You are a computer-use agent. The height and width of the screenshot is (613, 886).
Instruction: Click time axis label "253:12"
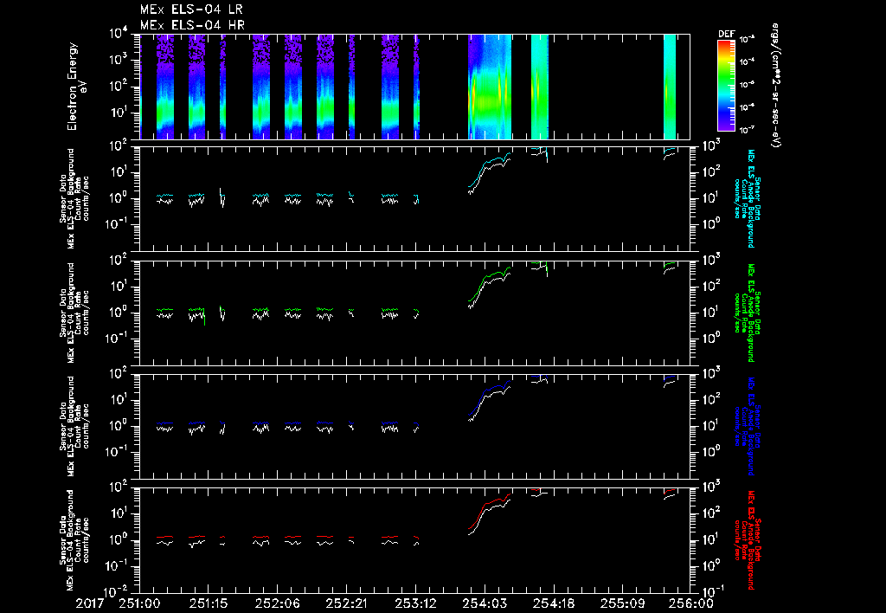click(x=415, y=604)
